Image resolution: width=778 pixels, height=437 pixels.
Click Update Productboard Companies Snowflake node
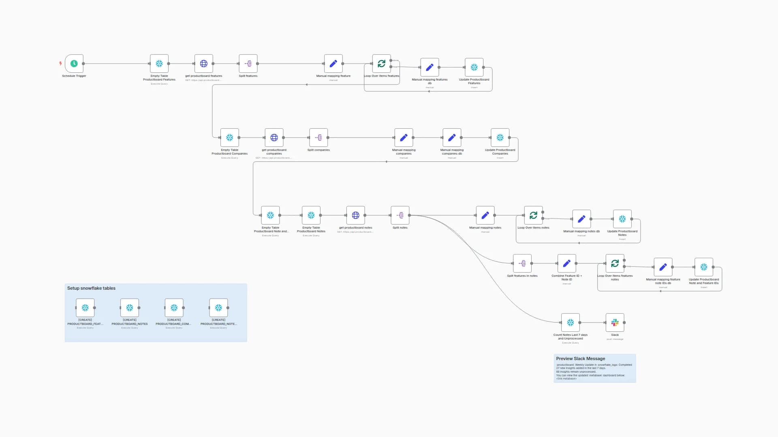pos(500,138)
